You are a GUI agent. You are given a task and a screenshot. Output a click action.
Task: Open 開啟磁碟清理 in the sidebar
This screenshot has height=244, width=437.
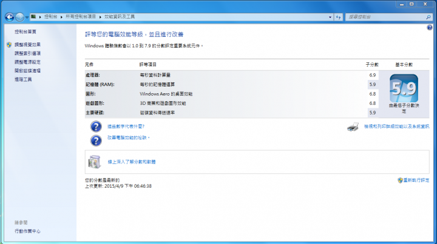pos(27,71)
